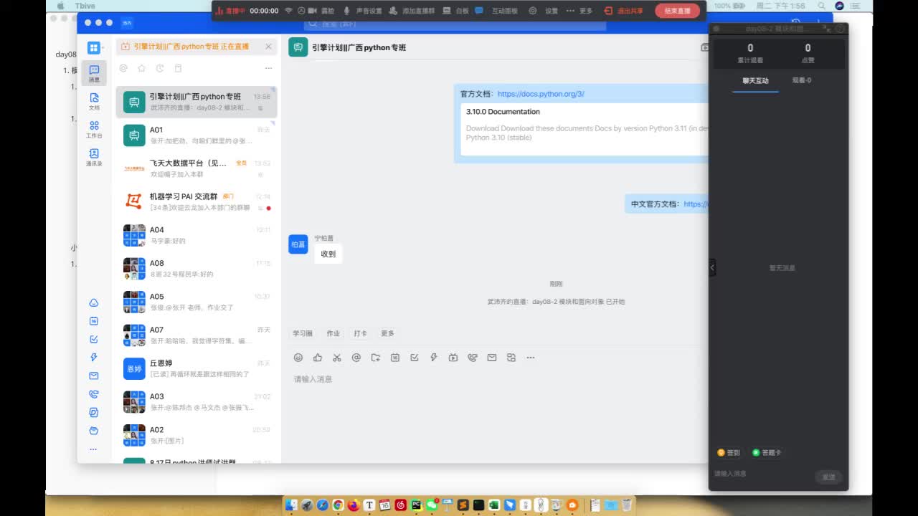This screenshot has height=516, width=918.
Task: Open the 丘恩婷 conversation
Action: click(197, 368)
